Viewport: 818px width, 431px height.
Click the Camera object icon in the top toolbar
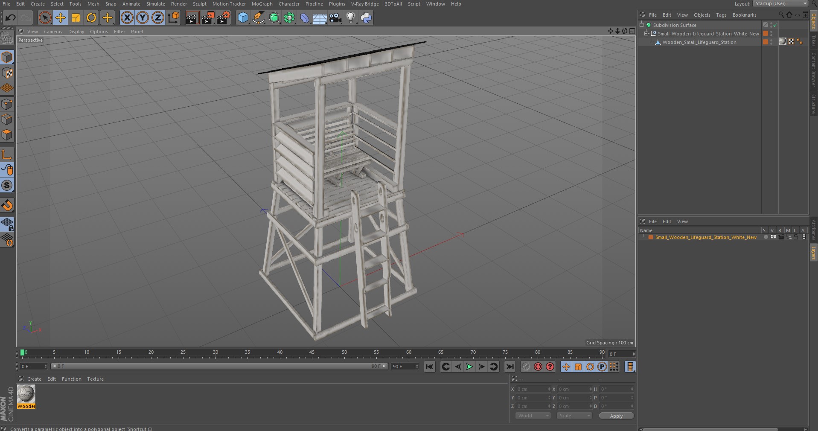[x=335, y=17]
